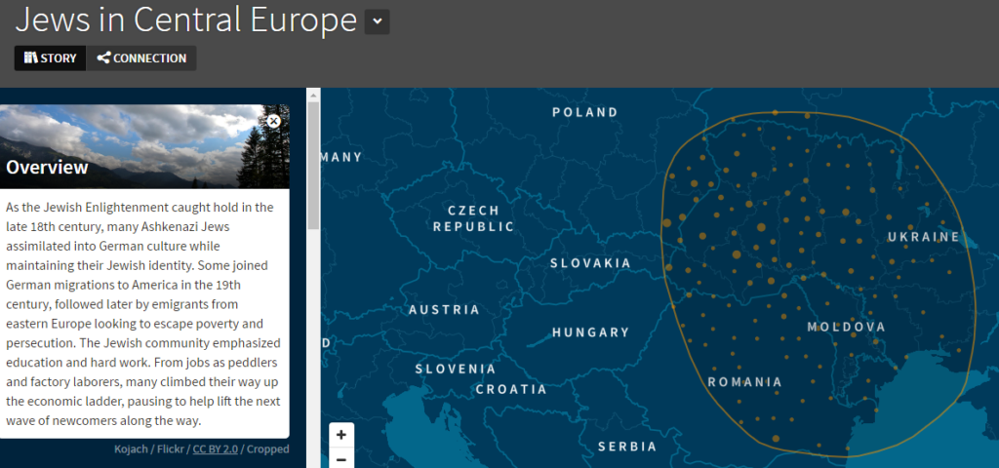Click the ROMANIA map label
Screen dimensions: 999x468
pyautogui.click(x=744, y=382)
